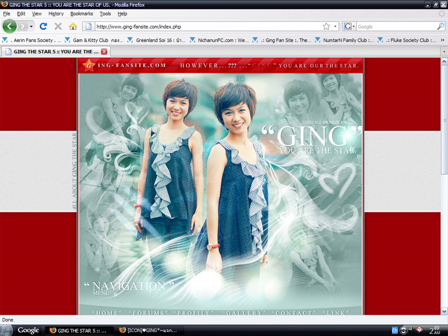The height and width of the screenshot is (336, 448).
Task: Click the CONTACT navigation link
Action: tap(294, 312)
